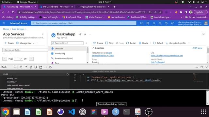Click the Cloud Shell upload/download files icon

pyautogui.click(x=36, y=67)
